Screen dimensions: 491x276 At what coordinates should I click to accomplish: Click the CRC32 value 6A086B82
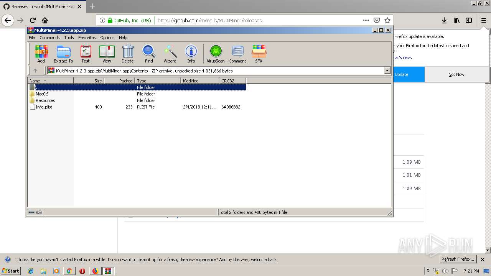231,107
